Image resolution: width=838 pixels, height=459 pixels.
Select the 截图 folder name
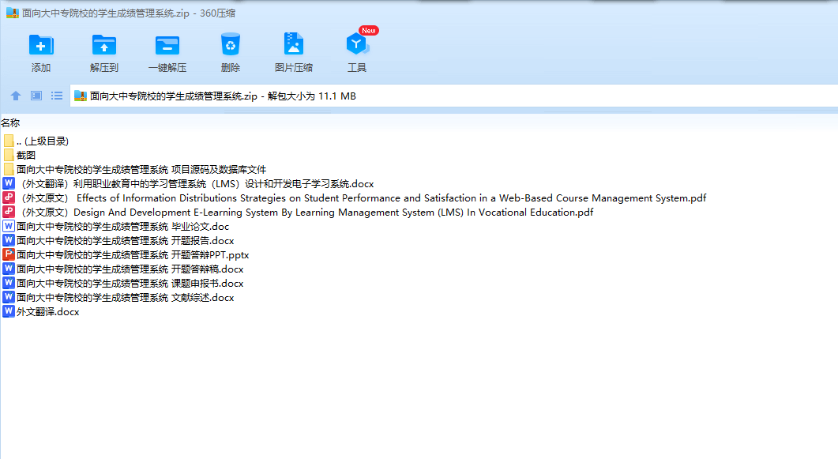[x=25, y=156]
